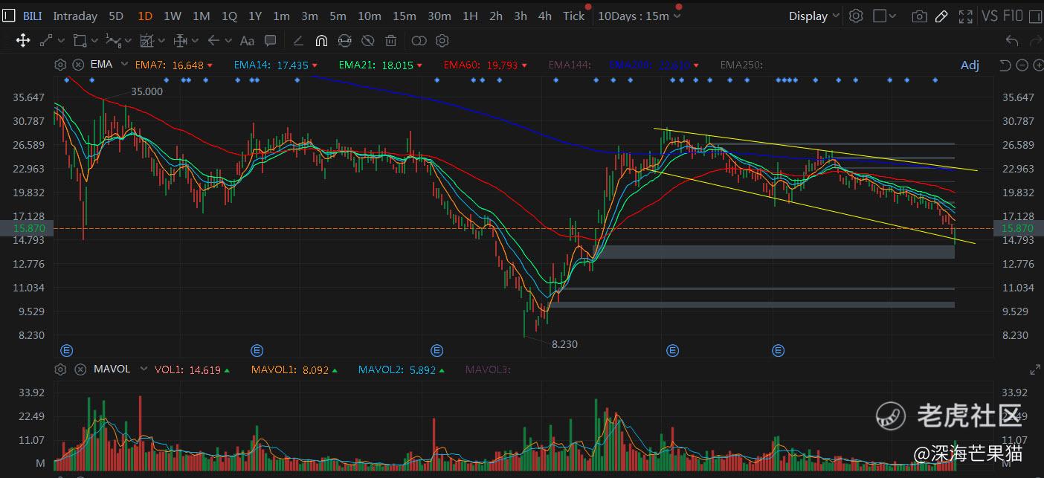
Task: Click the BILI ticker symbol
Action: click(x=32, y=16)
